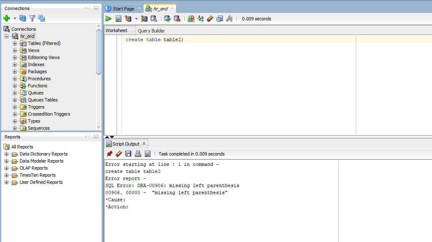This screenshot has width=432, height=242.
Task: Select Triggers in the tree
Action: 36,107
